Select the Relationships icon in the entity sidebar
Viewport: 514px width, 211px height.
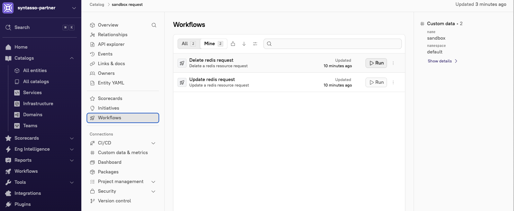click(92, 34)
